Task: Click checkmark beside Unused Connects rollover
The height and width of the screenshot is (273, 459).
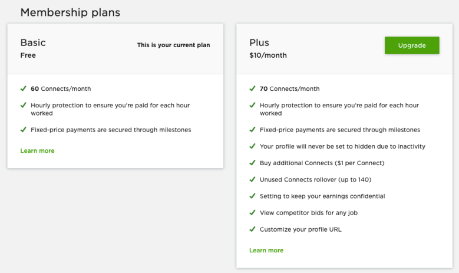Action: click(x=252, y=180)
